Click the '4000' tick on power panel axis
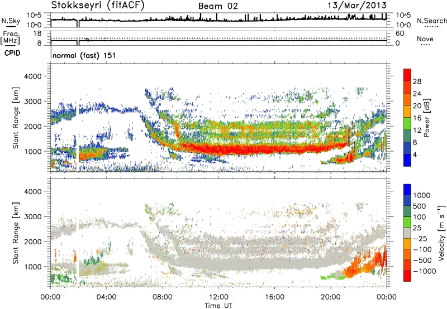This screenshot has height=309, width=447. pyautogui.click(x=33, y=76)
